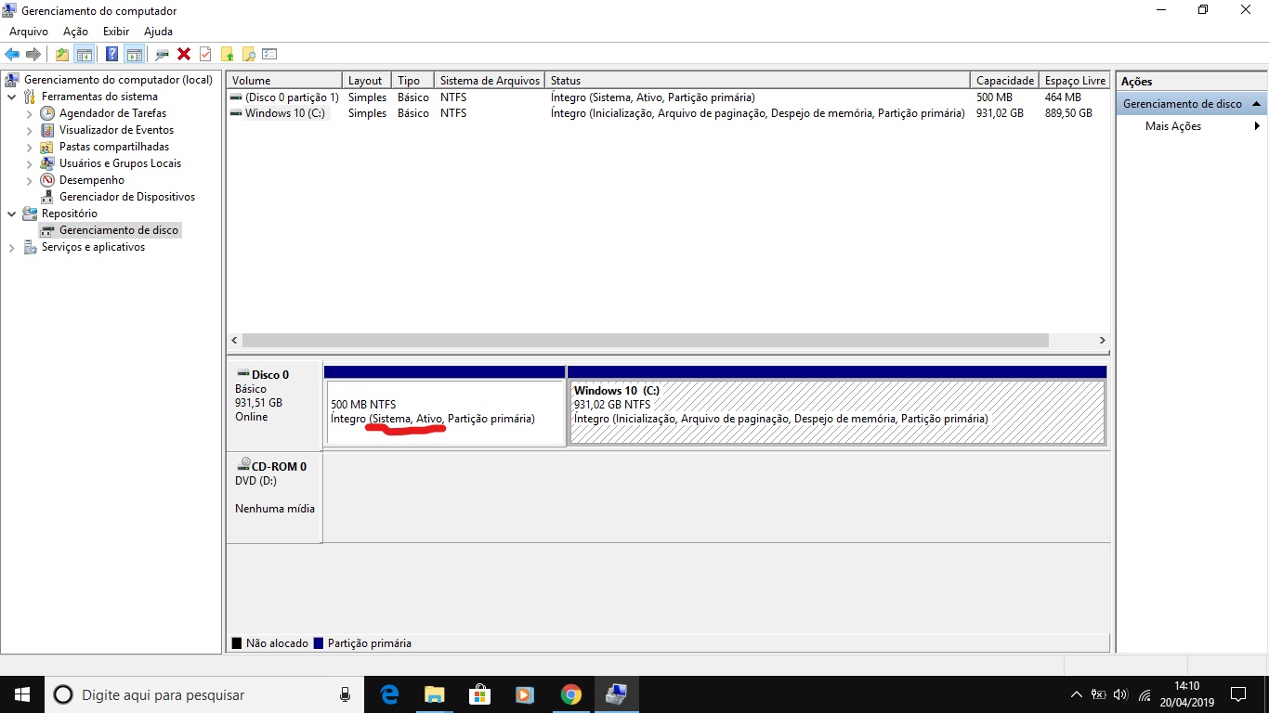This screenshot has width=1269, height=713.
Task: Click the battery status tray icon
Action: (x=1098, y=694)
